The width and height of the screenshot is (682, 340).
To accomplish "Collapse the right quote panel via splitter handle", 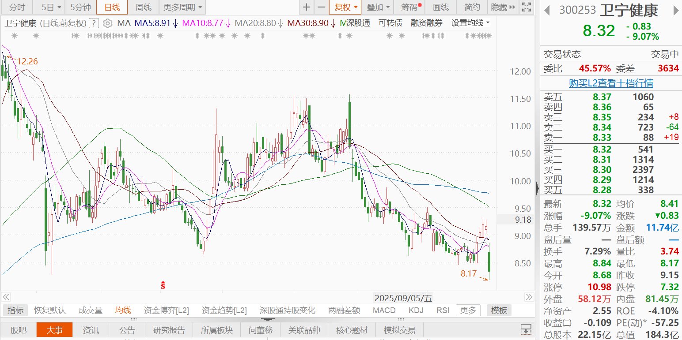I will click(537, 189).
